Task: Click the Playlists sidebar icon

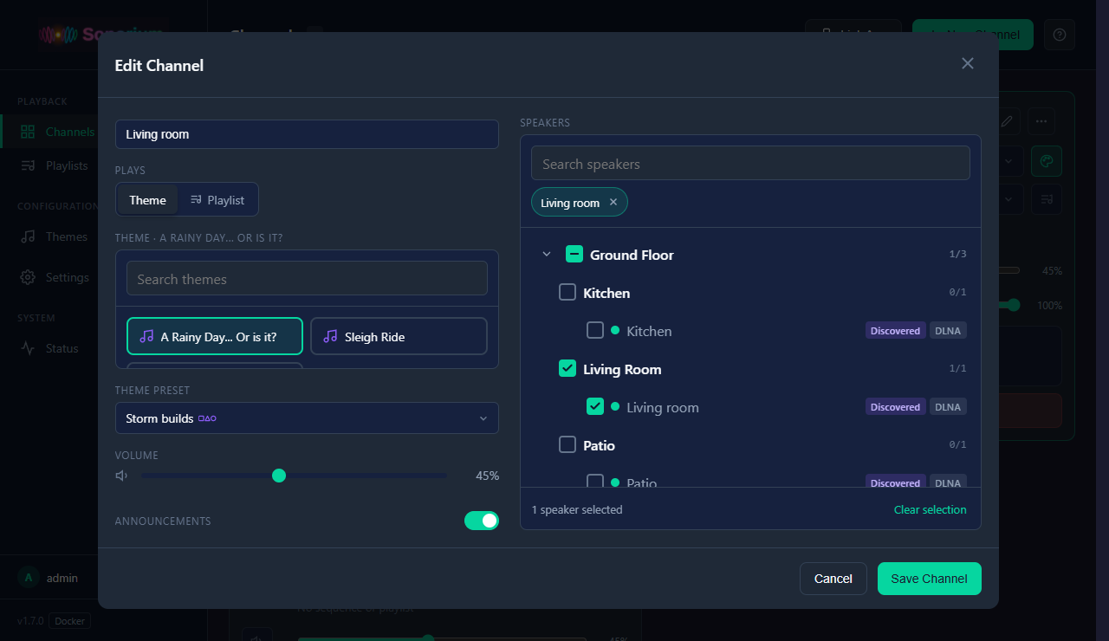Action: point(28,165)
